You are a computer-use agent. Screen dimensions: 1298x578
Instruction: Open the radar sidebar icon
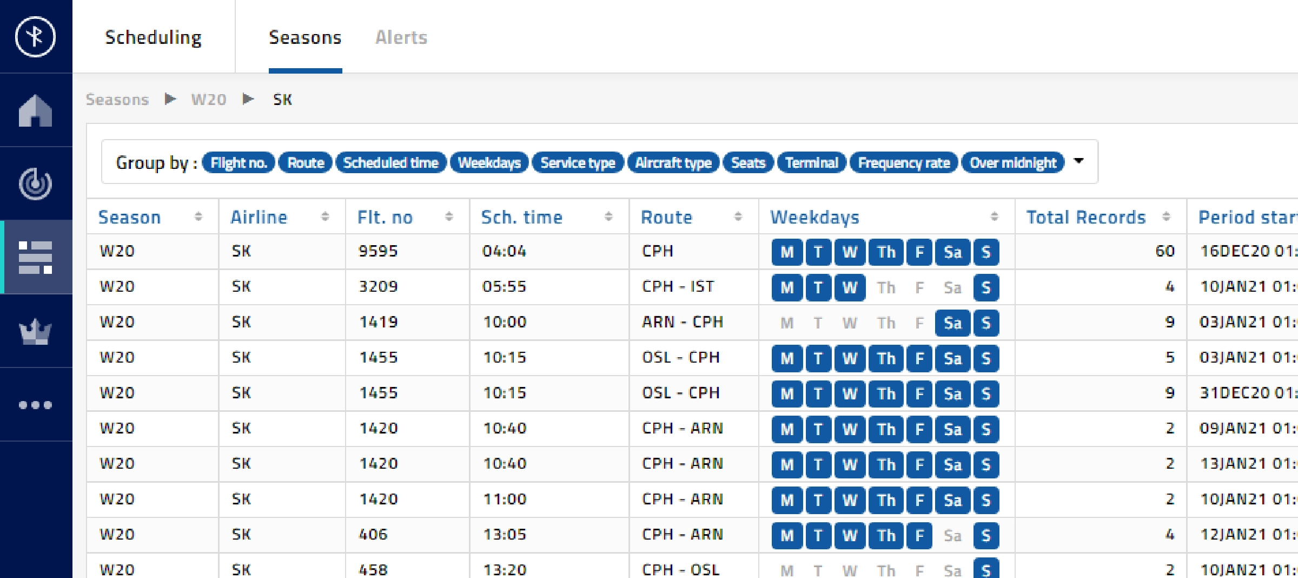tap(35, 184)
